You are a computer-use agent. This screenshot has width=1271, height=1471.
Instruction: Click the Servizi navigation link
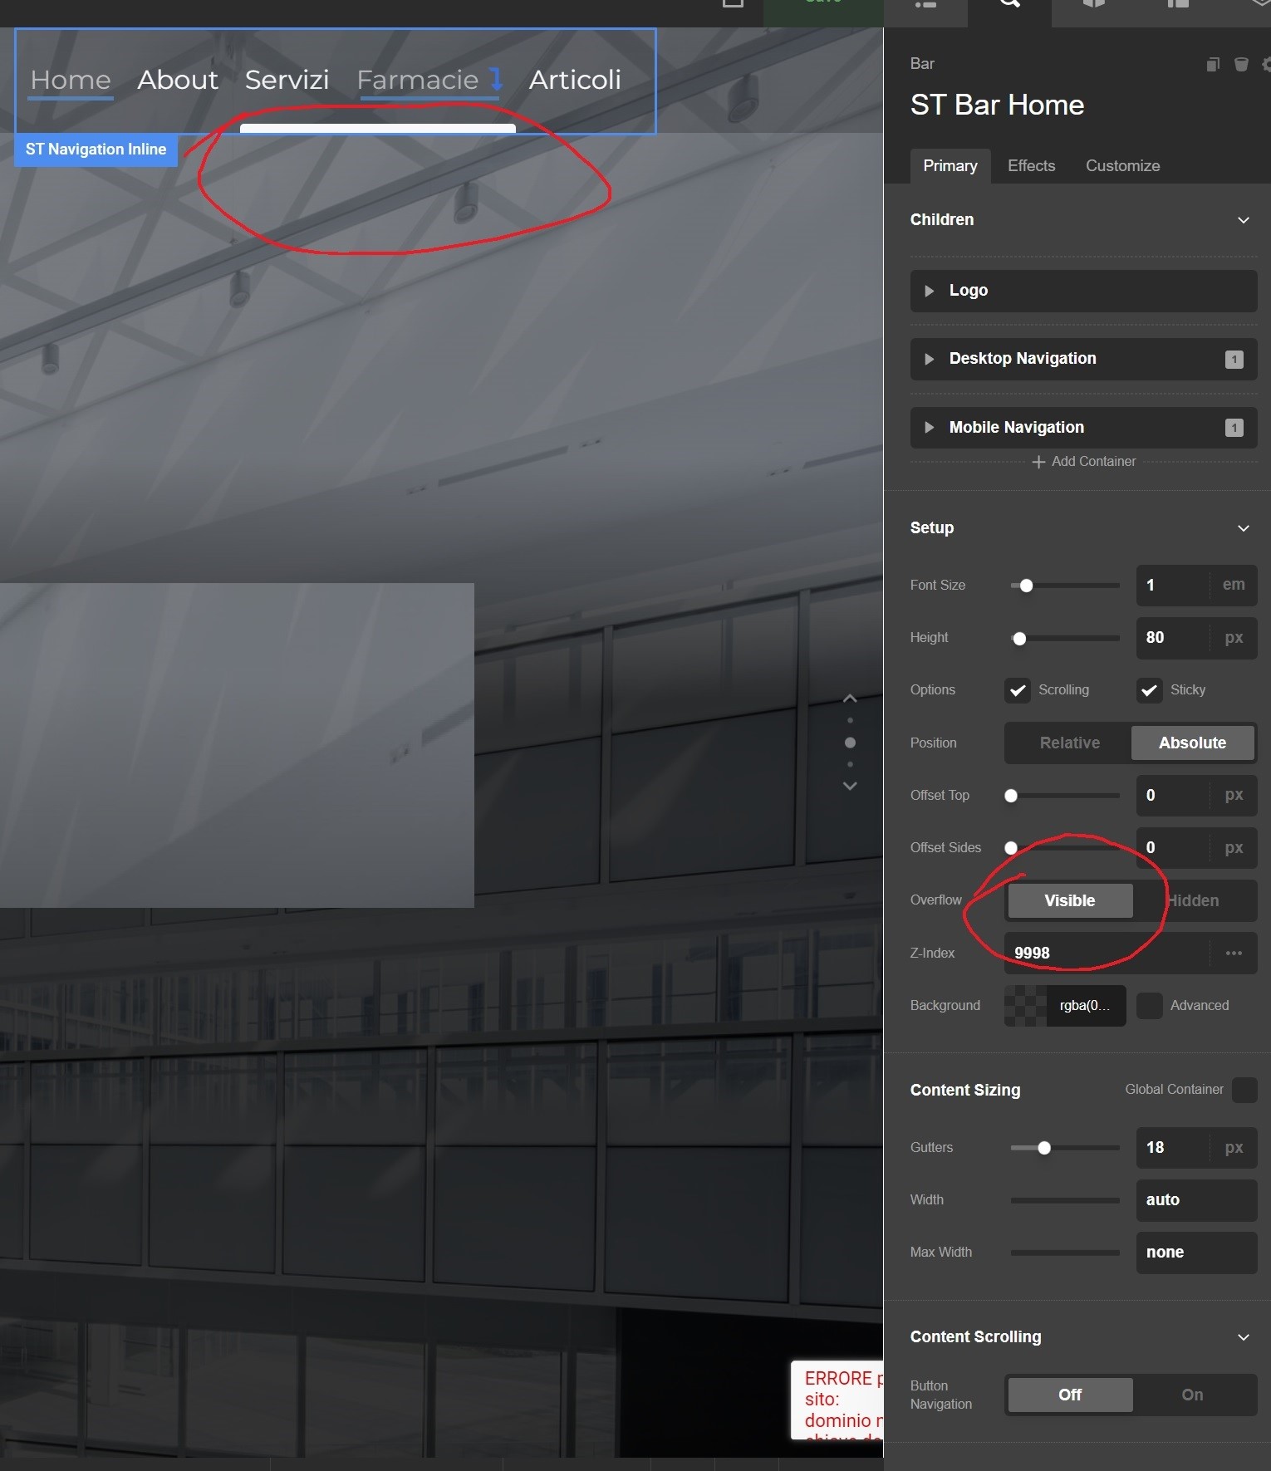pyautogui.click(x=287, y=80)
